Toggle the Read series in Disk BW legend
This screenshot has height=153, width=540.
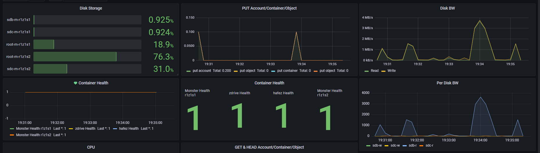374,71
